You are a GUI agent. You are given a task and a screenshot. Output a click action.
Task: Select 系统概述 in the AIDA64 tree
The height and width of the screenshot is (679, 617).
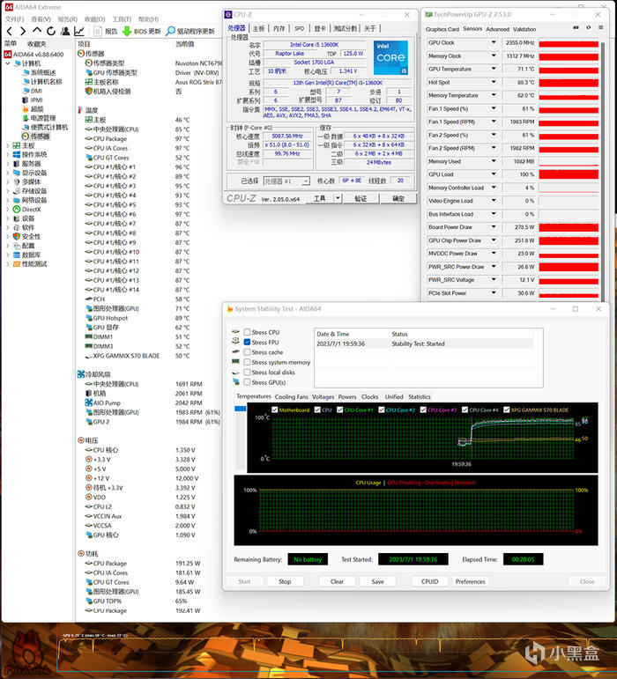coord(43,73)
